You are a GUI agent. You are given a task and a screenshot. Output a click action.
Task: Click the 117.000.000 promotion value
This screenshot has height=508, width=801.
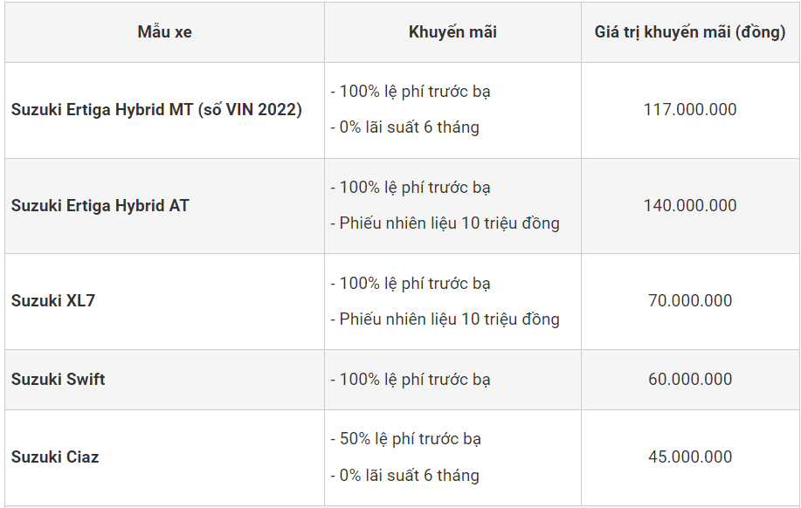tap(690, 110)
